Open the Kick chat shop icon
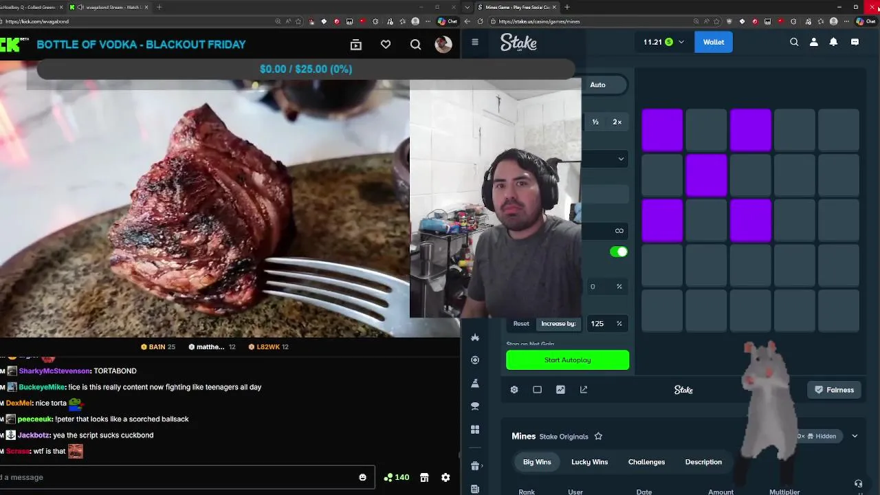The height and width of the screenshot is (495, 880). pos(424,478)
